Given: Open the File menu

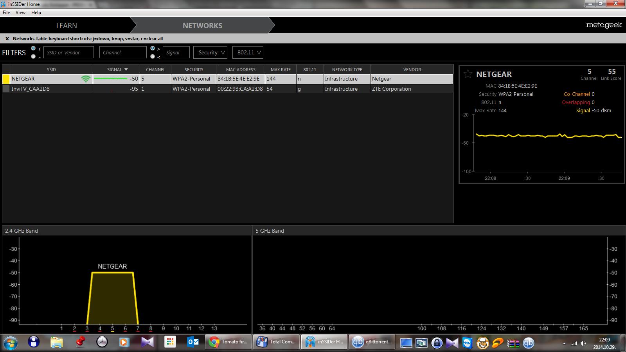Looking at the screenshot, I should [6, 13].
